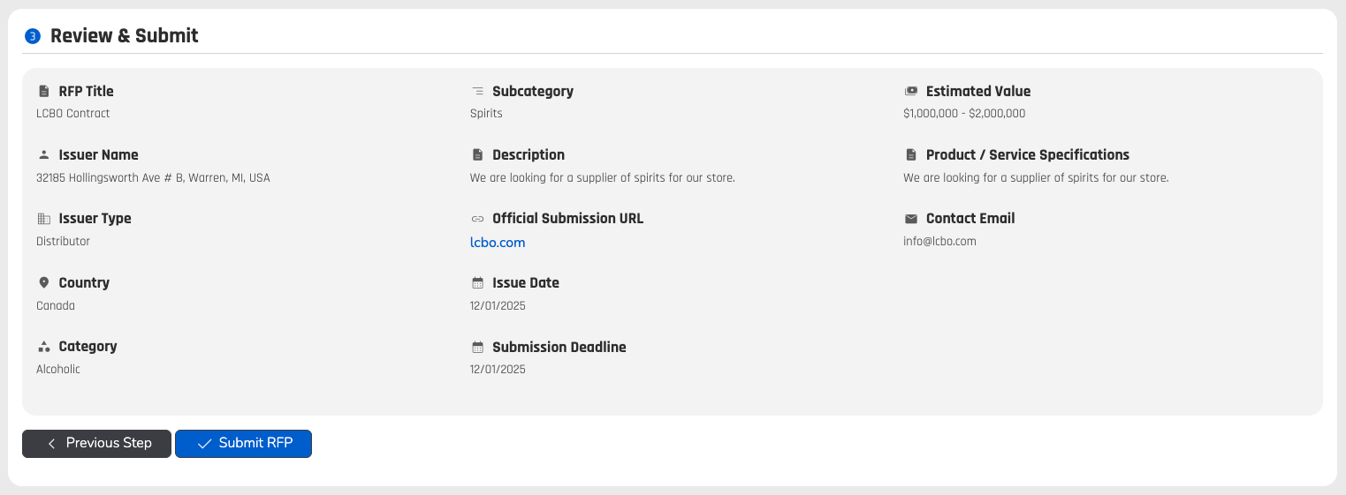Image resolution: width=1346 pixels, height=495 pixels.
Task: Click the Issue Date calendar icon
Action: [478, 283]
